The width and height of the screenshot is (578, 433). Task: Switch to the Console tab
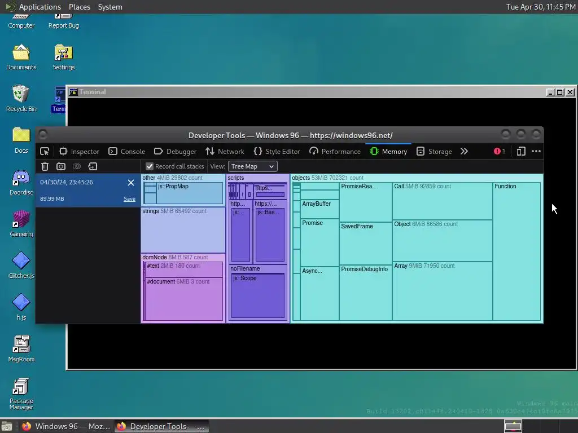127,151
